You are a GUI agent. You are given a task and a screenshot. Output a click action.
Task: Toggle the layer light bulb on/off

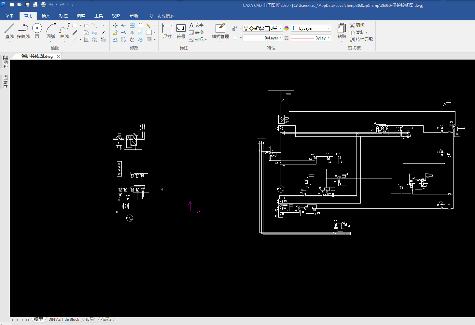pos(246,28)
